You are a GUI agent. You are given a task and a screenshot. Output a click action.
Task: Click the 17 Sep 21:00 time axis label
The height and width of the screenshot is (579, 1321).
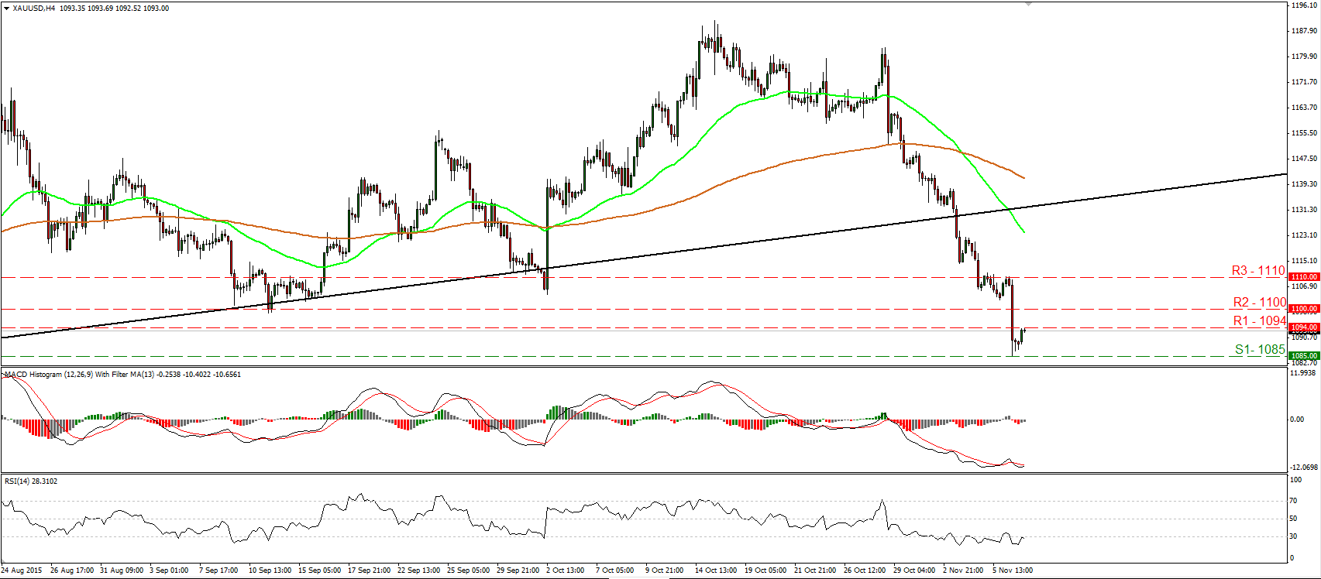370,570
